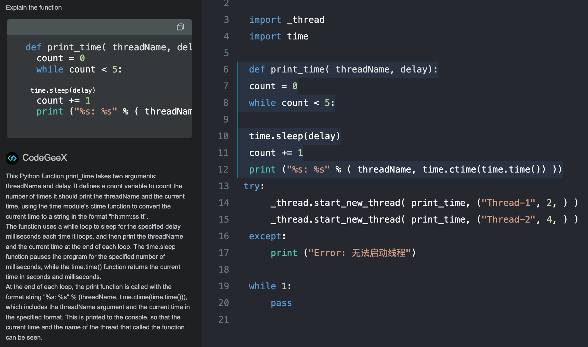Click line number 19 in the gutter
Viewport: 588px width, 347px height.
(x=224, y=286)
